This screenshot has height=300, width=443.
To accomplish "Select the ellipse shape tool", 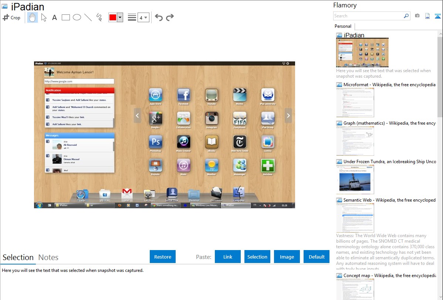I will coord(77,17).
